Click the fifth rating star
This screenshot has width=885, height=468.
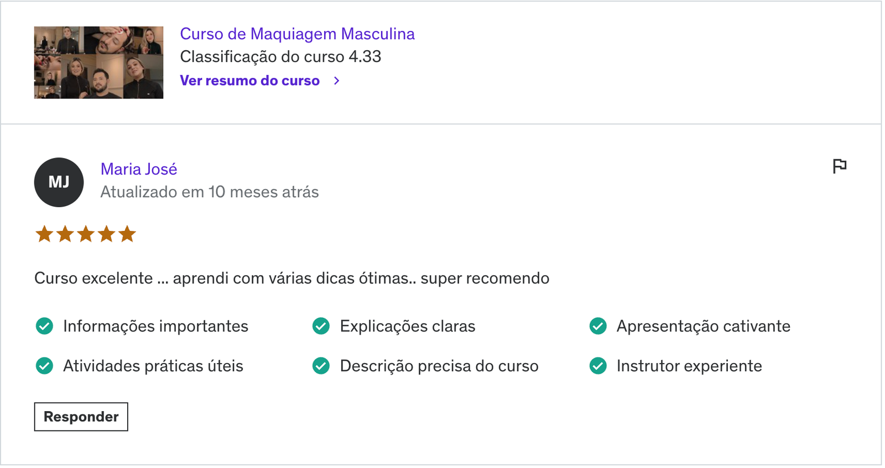(127, 234)
